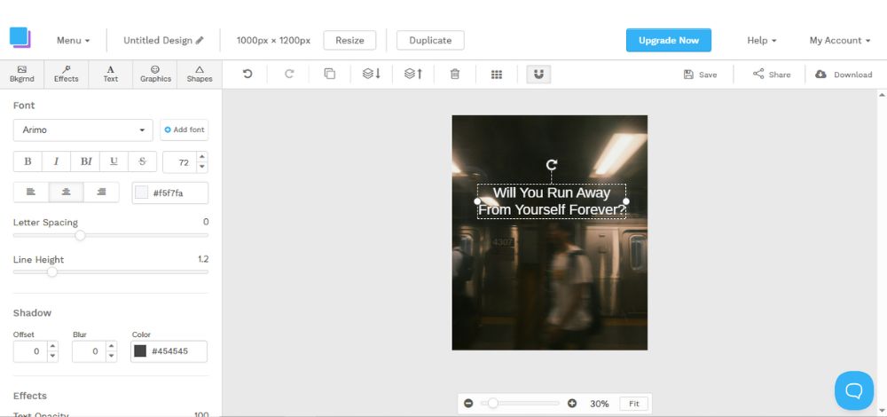This screenshot has width=887, height=417.
Task: Open the Shapes tab
Action: click(200, 75)
